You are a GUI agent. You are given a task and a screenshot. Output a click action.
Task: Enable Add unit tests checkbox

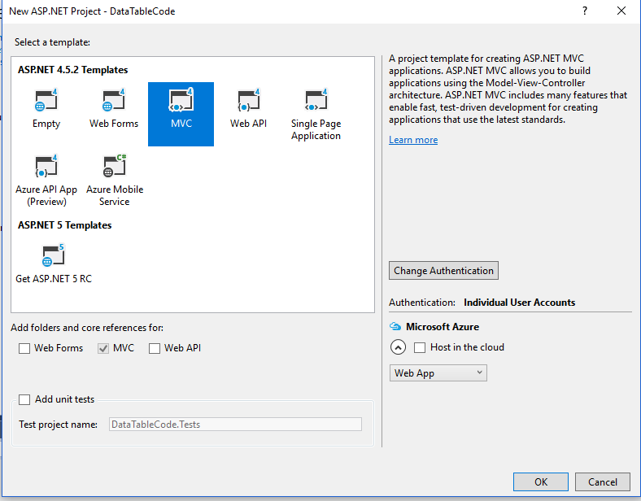click(x=24, y=399)
